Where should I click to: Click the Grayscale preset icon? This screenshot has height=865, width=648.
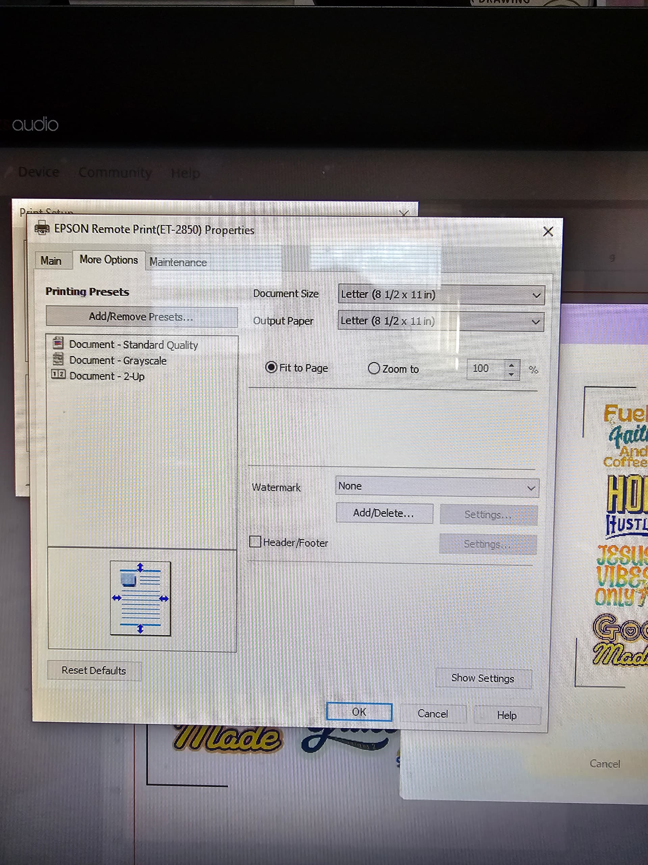58,359
